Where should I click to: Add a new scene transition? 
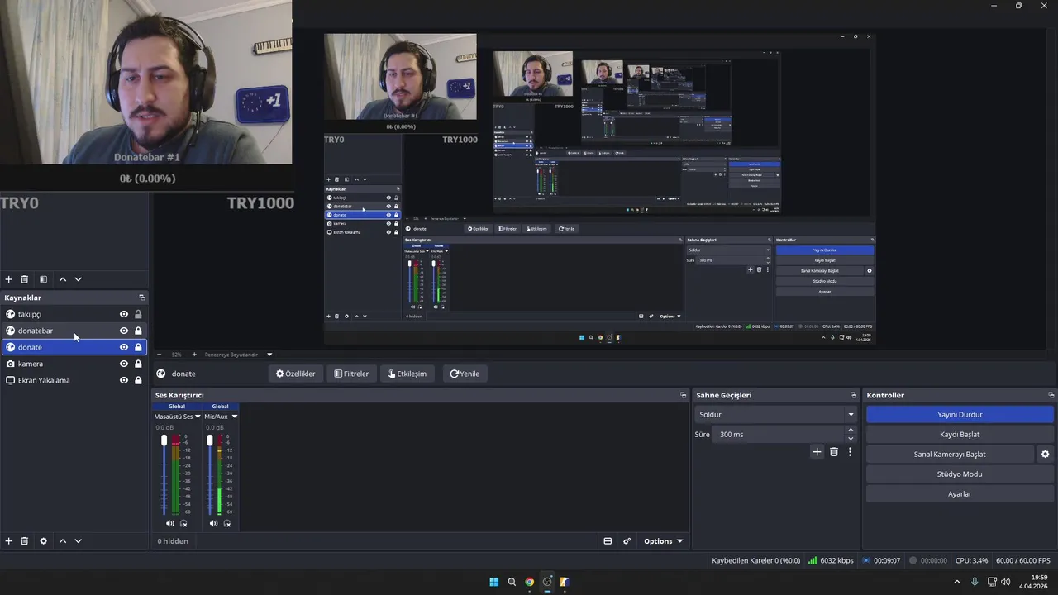pos(817,452)
